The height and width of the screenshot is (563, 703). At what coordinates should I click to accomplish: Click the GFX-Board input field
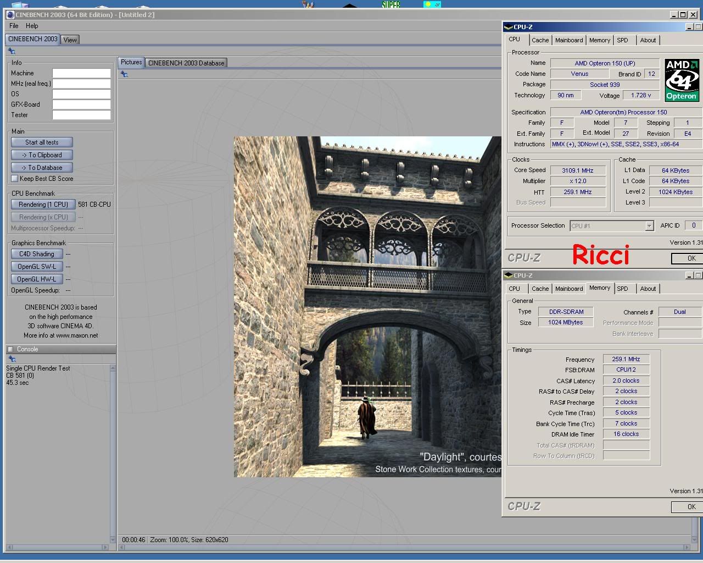81,104
